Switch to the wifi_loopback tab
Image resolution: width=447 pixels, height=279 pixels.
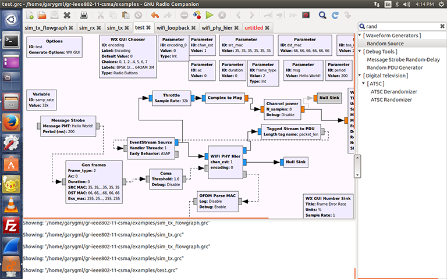coord(173,27)
